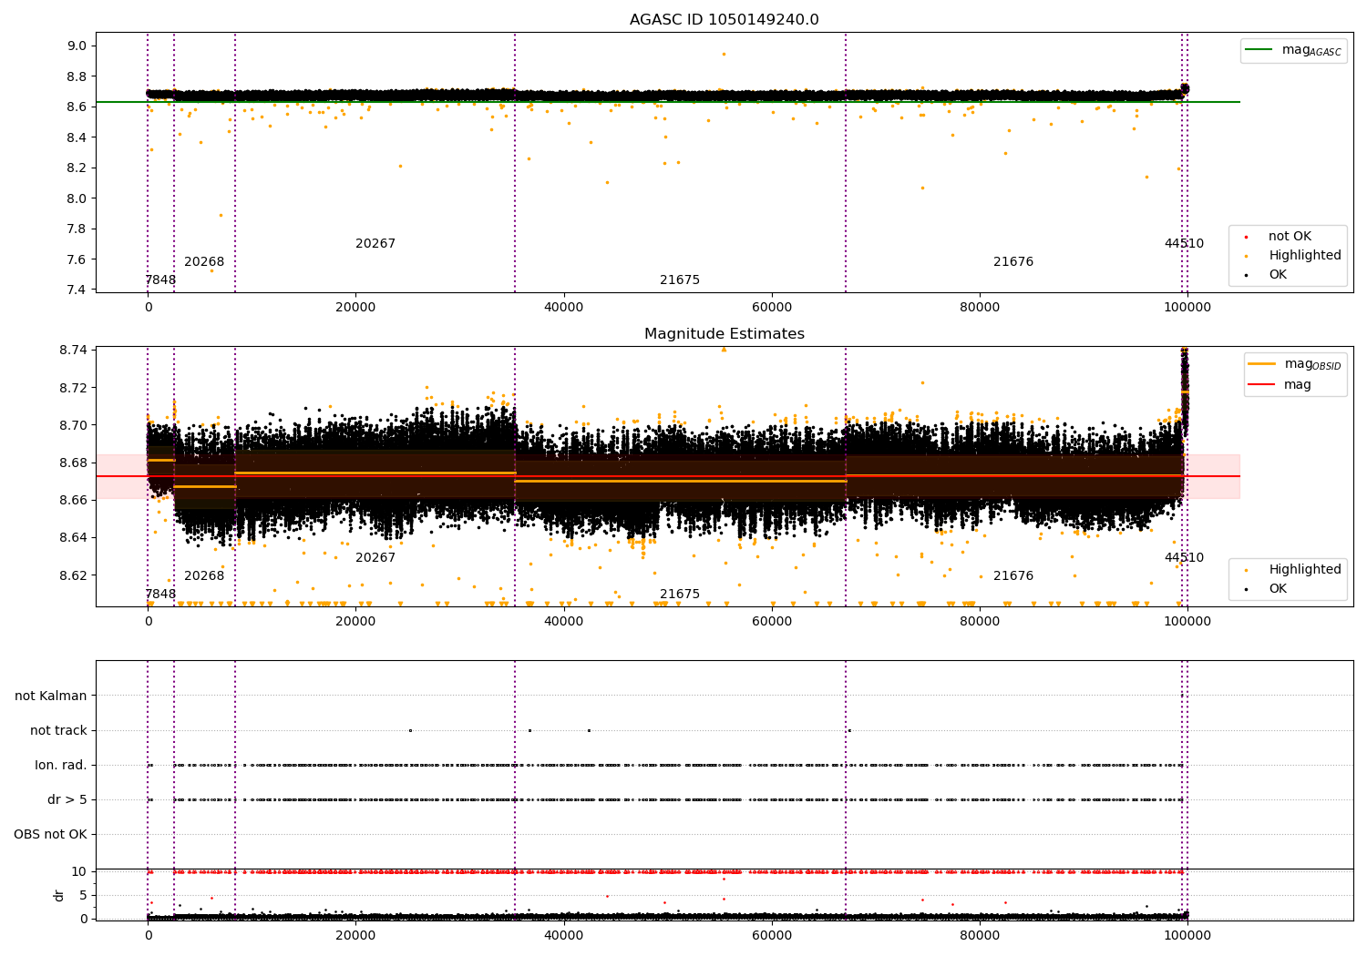Click the title 'AGASC ID 1050149240.0'
Image resolution: width=1367 pixels, height=956 pixels.
[x=724, y=20]
